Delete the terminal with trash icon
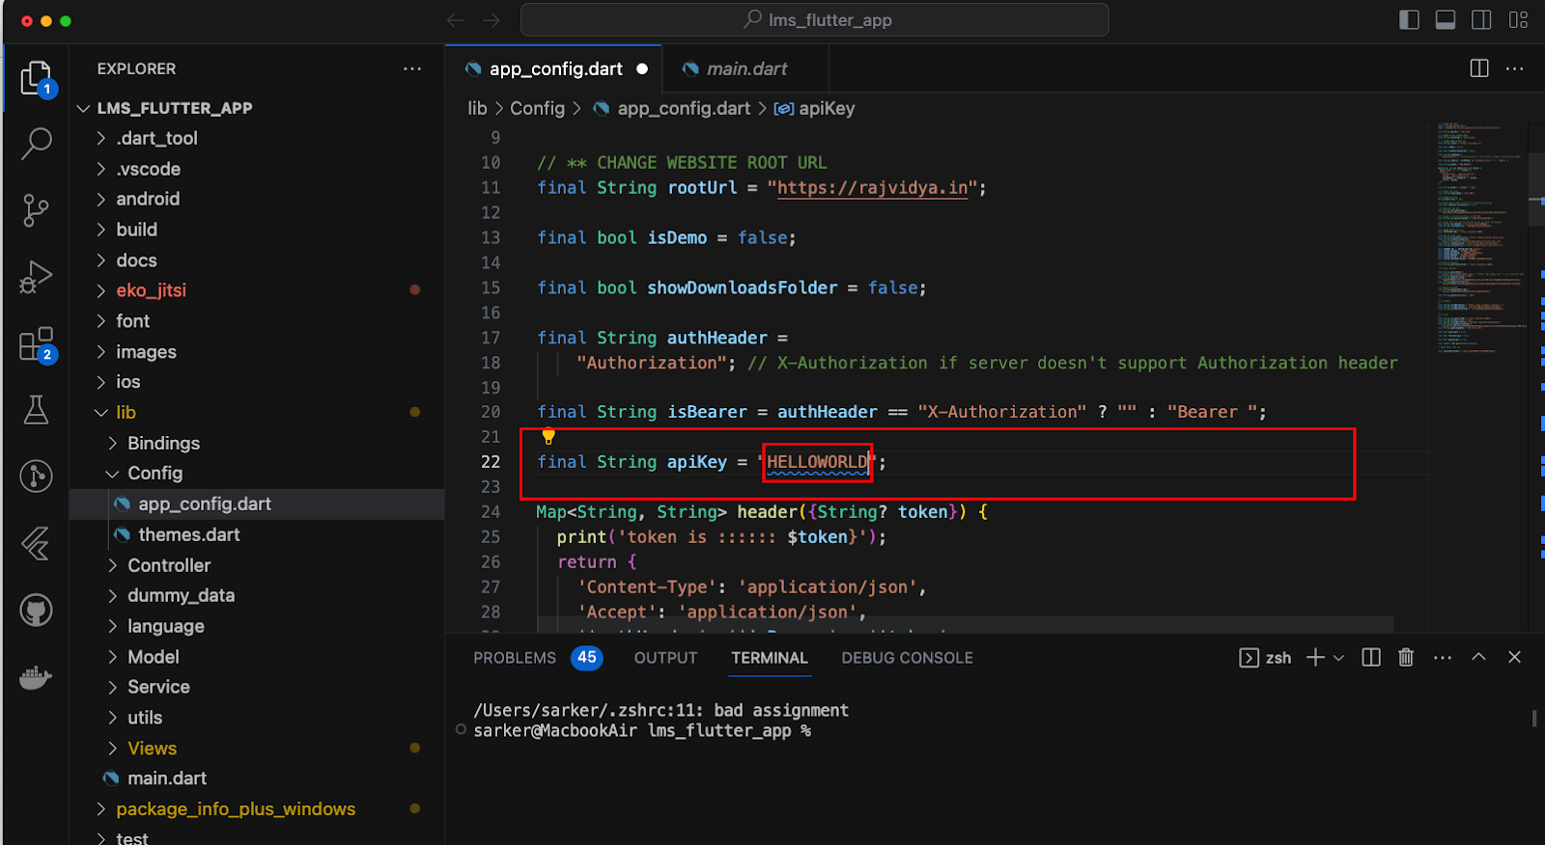 pos(1406,658)
